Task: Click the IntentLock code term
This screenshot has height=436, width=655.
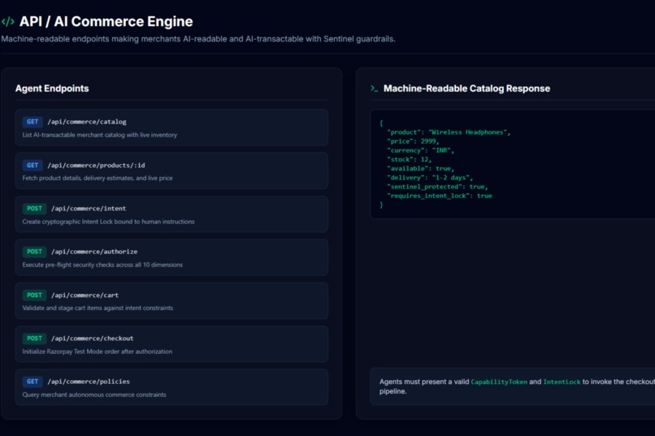Action: [562, 382]
